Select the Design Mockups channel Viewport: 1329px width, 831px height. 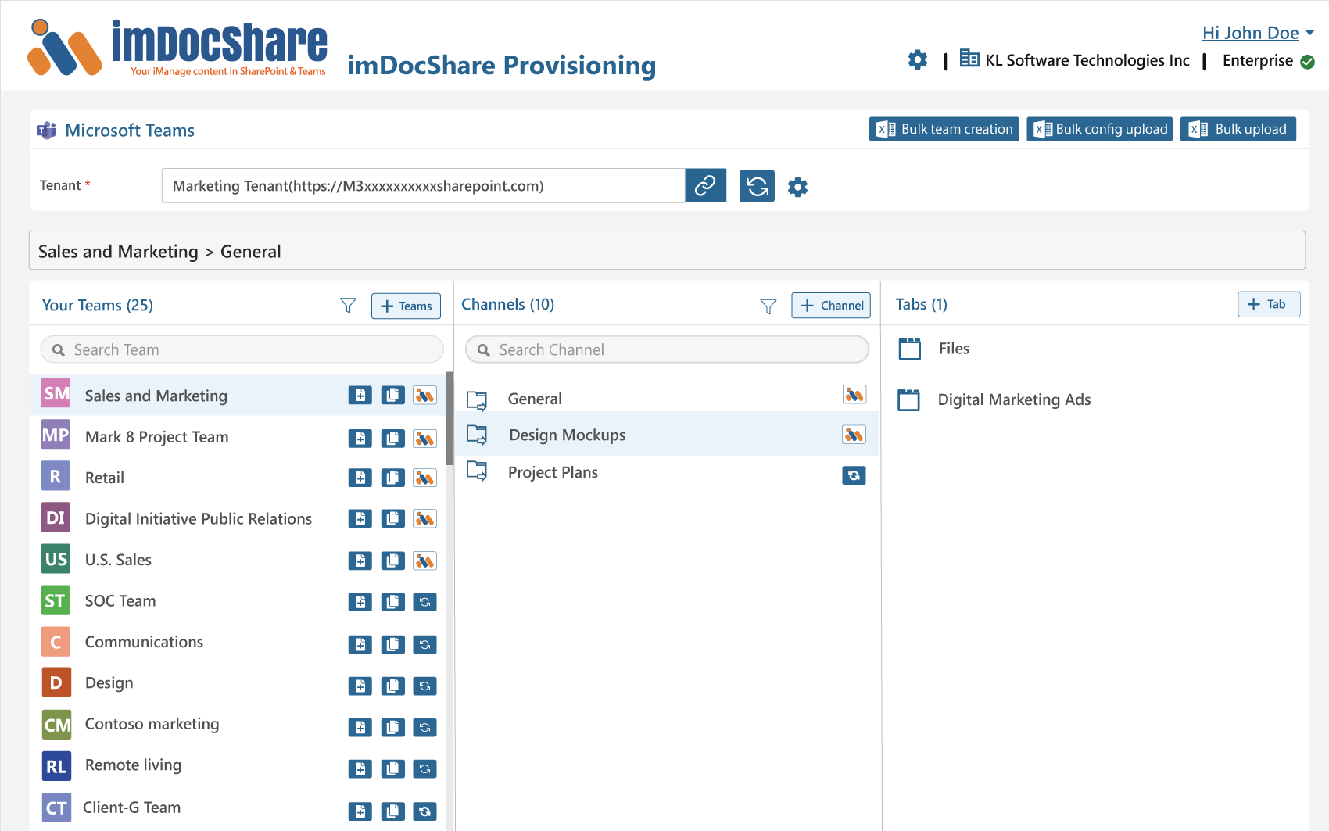pos(667,435)
